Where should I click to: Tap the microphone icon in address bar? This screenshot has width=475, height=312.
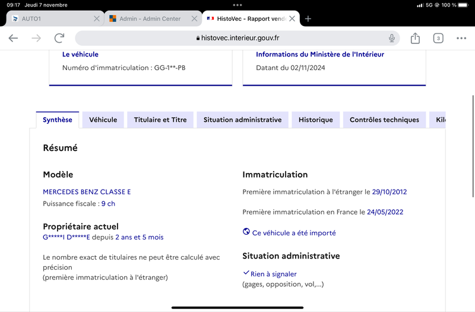coord(392,38)
